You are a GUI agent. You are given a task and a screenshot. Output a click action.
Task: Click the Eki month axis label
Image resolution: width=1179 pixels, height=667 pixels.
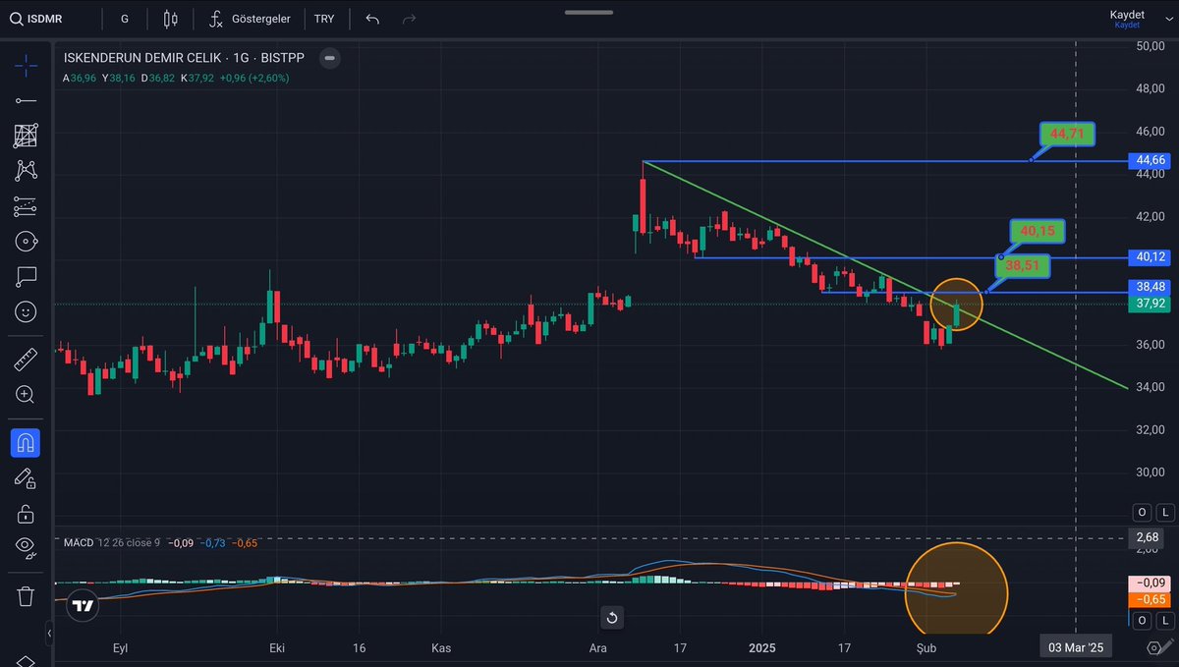point(277,648)
